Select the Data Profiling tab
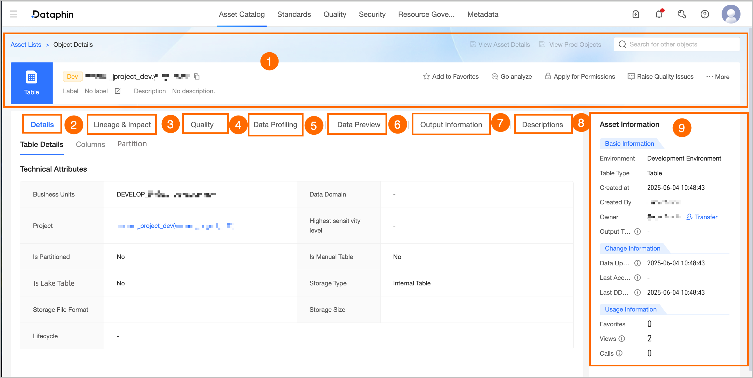Image resolution: width=753 pixels, height=378 pixels. tap(275, 125)
